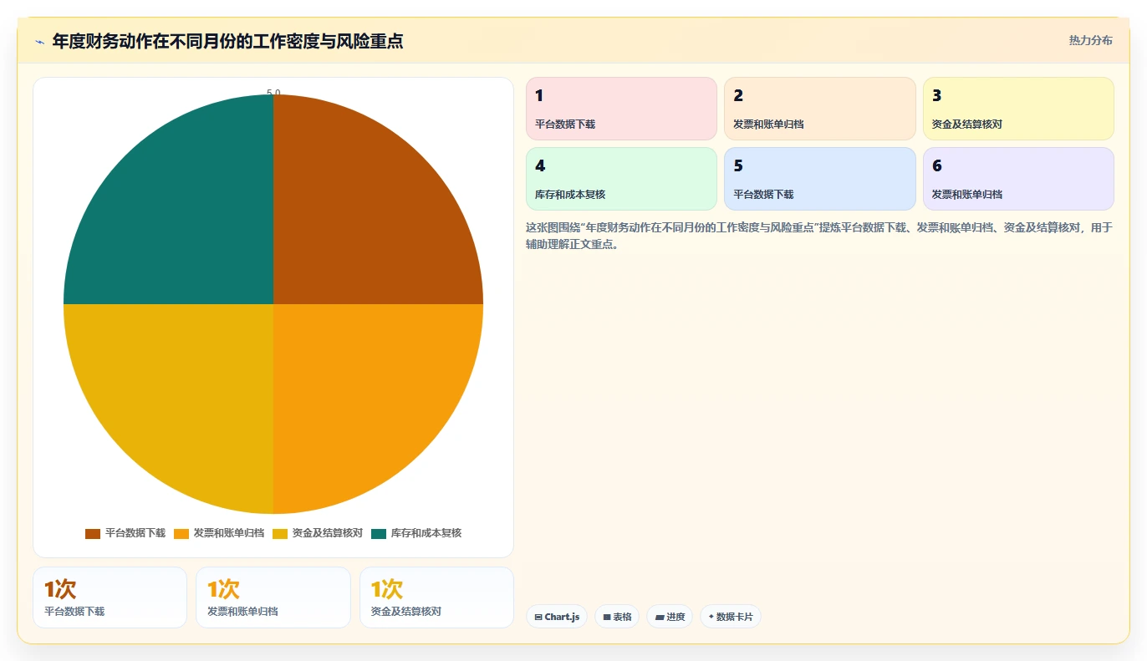
Task: Click the title 年度财务动作在不同月份的工作密度与风险重点
Action: point(227,41)
